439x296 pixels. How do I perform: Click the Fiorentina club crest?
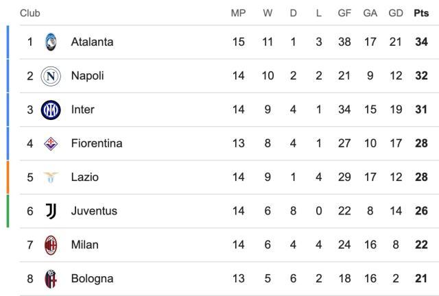[x=51, y=143]
